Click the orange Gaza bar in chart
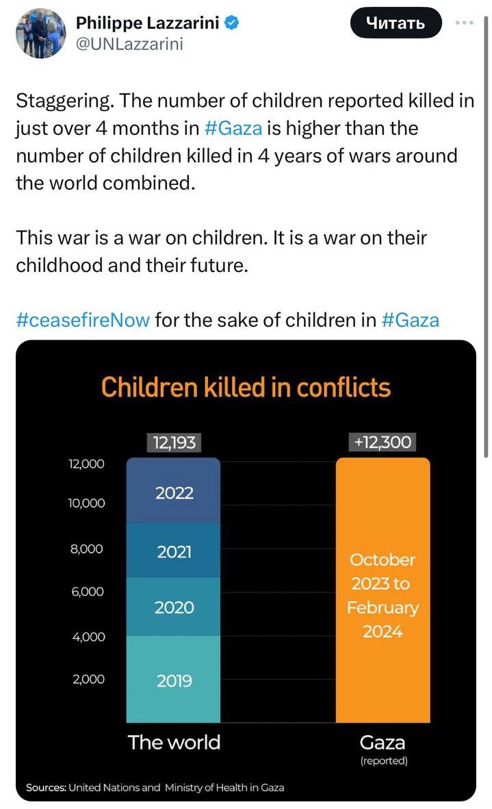492x809 pixels. tap(383, 589)
